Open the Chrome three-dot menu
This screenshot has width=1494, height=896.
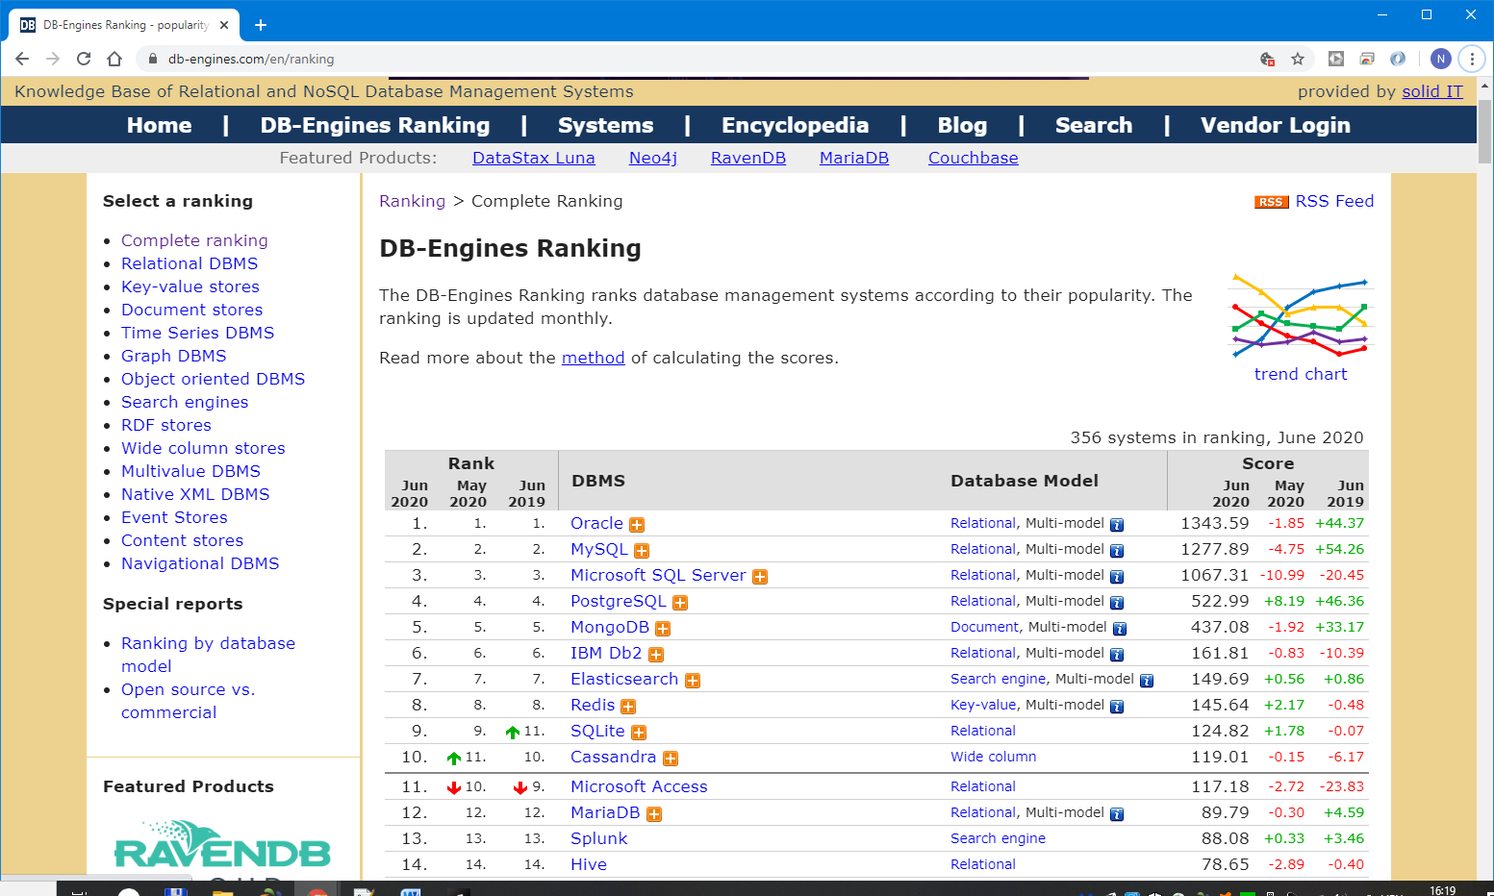1472,59
